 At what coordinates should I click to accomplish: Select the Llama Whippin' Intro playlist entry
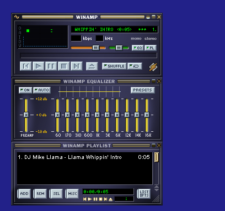[x=84, y=157]
